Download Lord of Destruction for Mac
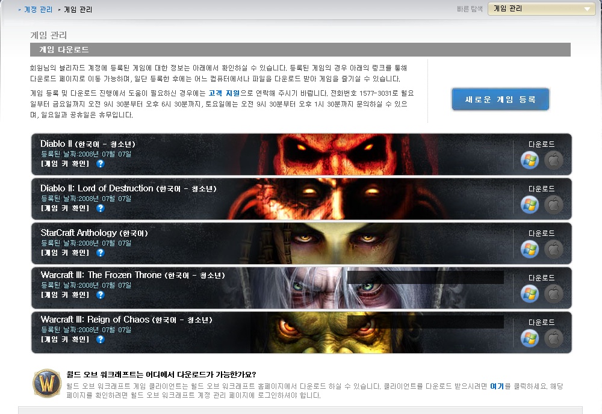Screen dimensions: 602x414 554,205
